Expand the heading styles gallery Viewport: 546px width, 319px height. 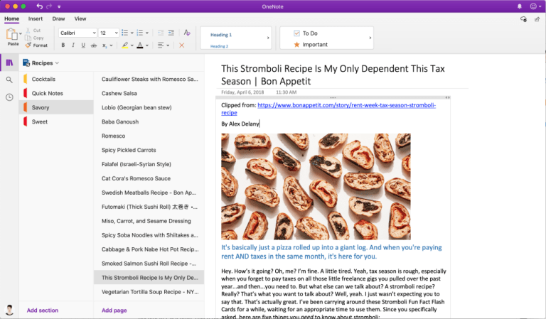268,38
